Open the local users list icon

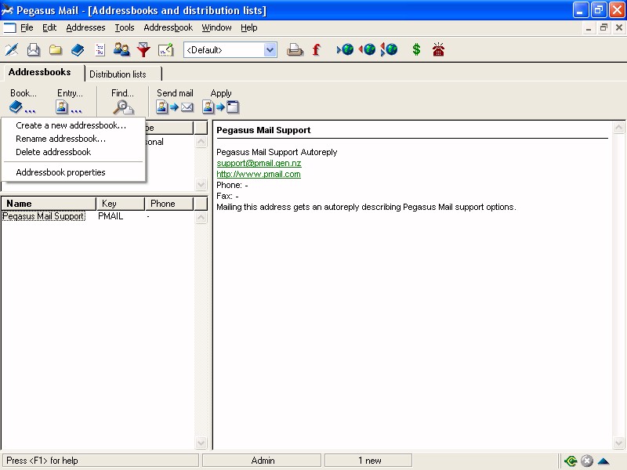(121, 50)
